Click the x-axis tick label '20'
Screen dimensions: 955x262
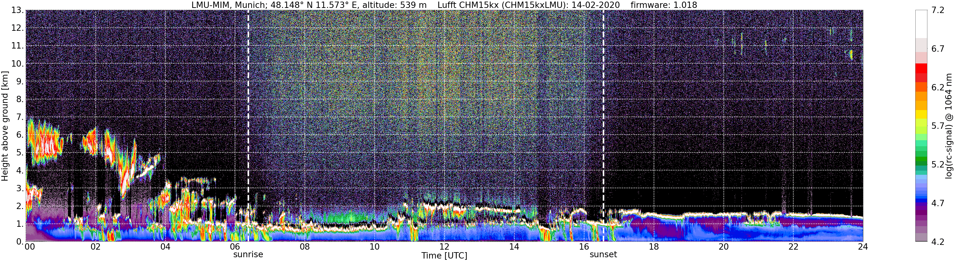click(x=723, y=247)
